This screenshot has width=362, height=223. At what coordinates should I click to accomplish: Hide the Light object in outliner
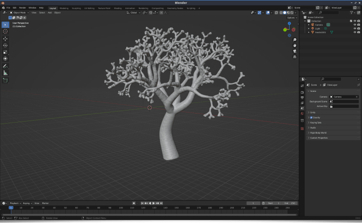click(355, 29)
